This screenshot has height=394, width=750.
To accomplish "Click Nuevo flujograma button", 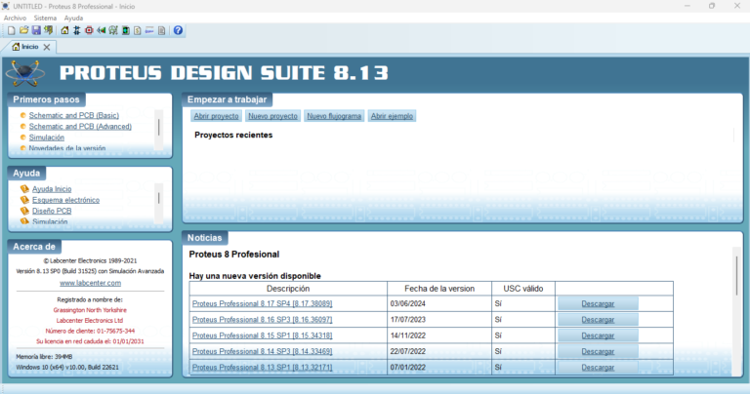I will pyautogui.click(x=334, y=116).
